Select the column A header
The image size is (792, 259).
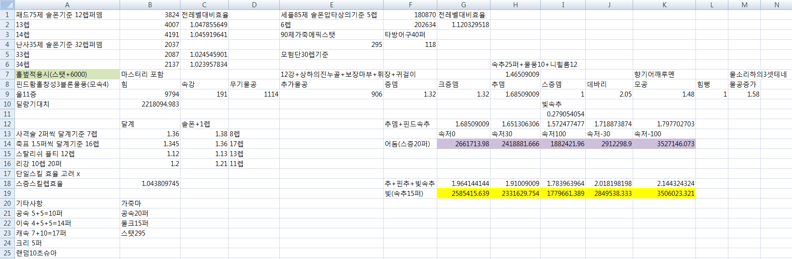point(67,5)
